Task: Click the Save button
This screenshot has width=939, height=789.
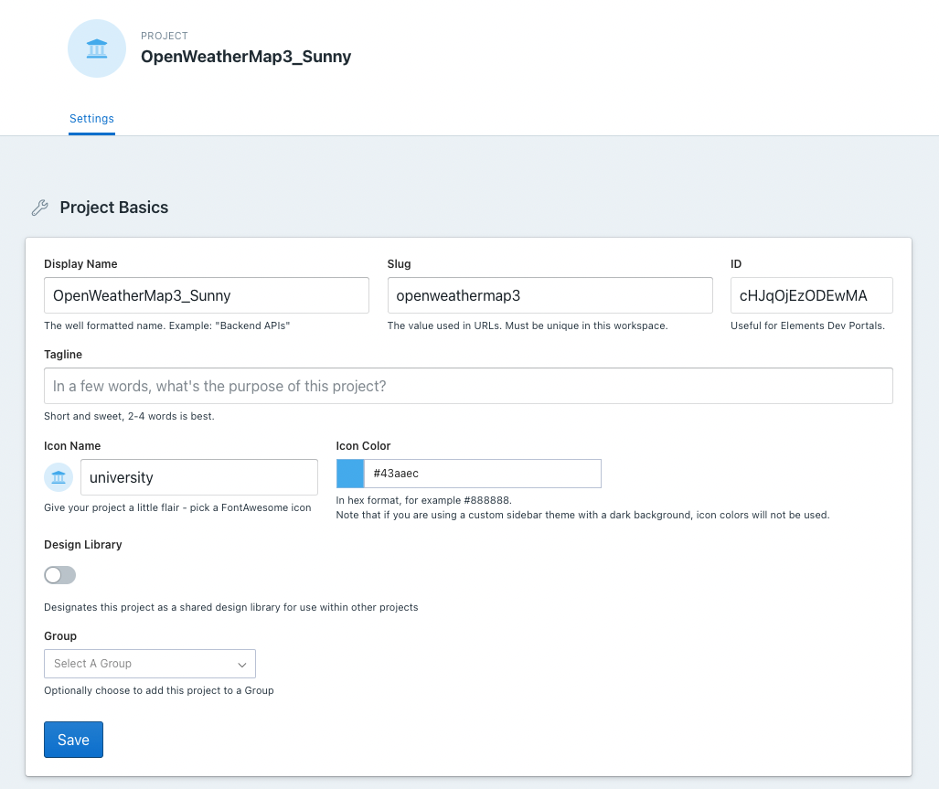Action: point(74,740)
